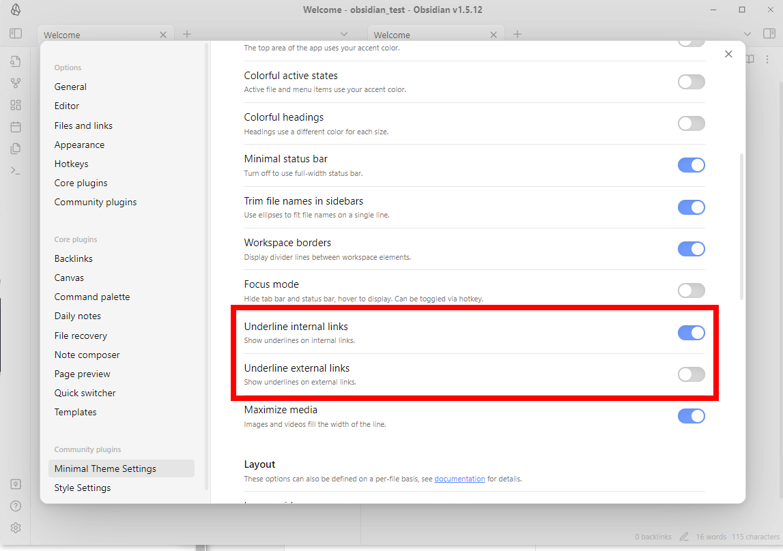Screen dimensions: 783x551
Task: Click '115 characters' in status bar
Action: coord(756,537)
